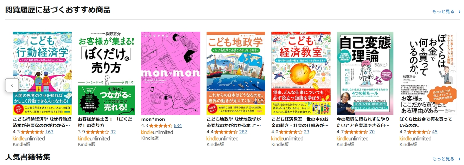Open the 163 reviews count link
This screenshot has height=165, width=464.
point(49,132)
